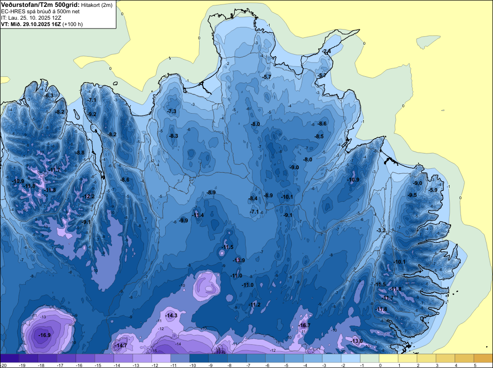Click the map title 'Veðurstofan/T2m 500grid:'
The height and width of the screenshot is (368, 493).
[40, 4]
